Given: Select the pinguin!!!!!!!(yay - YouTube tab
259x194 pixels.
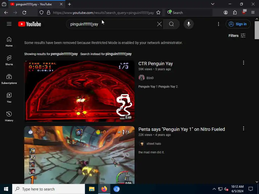Looking at the screenshot, I should (x=36, y=4).
